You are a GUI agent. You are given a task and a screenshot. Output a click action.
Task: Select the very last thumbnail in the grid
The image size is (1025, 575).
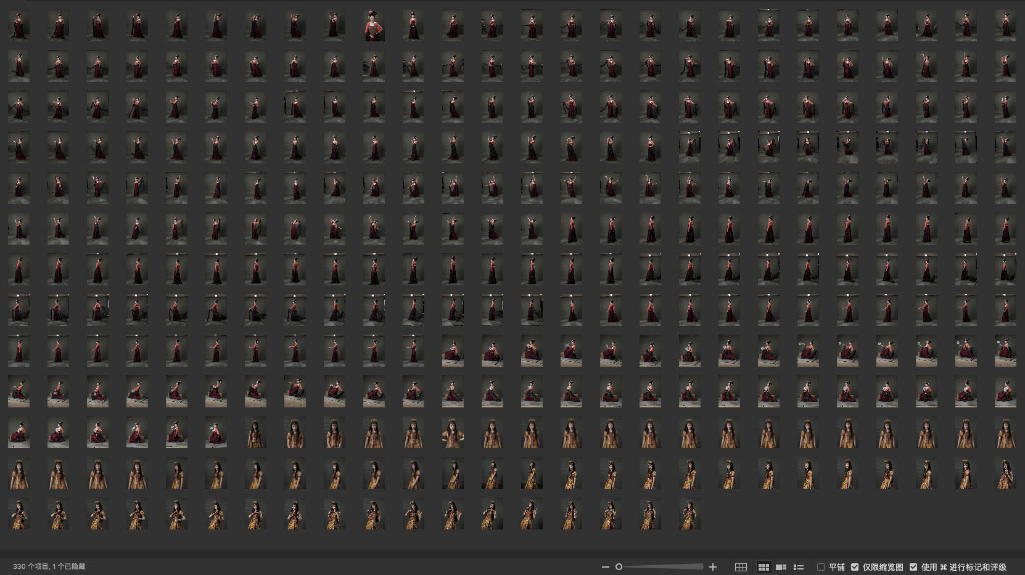click(x=690, y=514)
